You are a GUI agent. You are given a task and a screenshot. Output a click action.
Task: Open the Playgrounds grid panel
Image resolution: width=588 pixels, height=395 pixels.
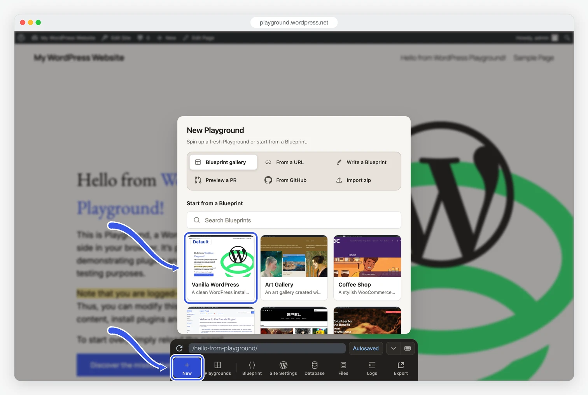[x=218, y=368]
